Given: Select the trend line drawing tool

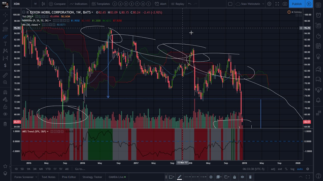Looking at the screenshot, I should click(x=5, y=22).
